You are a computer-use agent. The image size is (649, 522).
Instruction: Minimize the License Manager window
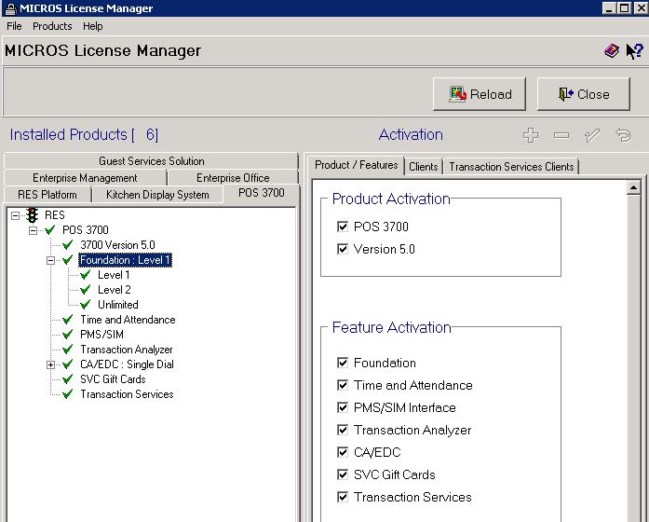pyautogui.click(x=608, y=7)
